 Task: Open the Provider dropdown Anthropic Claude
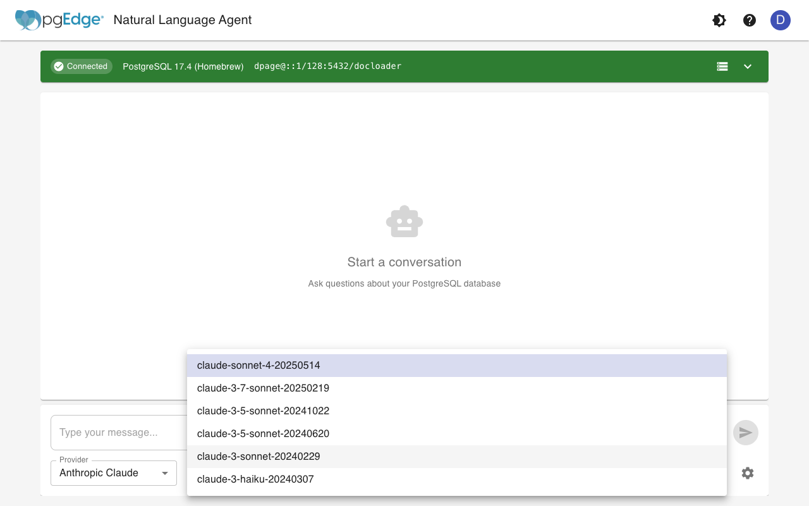(106, 473)
